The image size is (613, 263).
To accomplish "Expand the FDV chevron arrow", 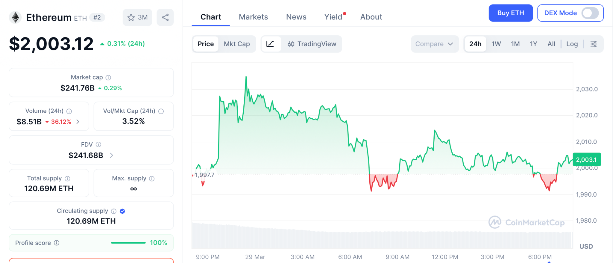I will (111, 155).
